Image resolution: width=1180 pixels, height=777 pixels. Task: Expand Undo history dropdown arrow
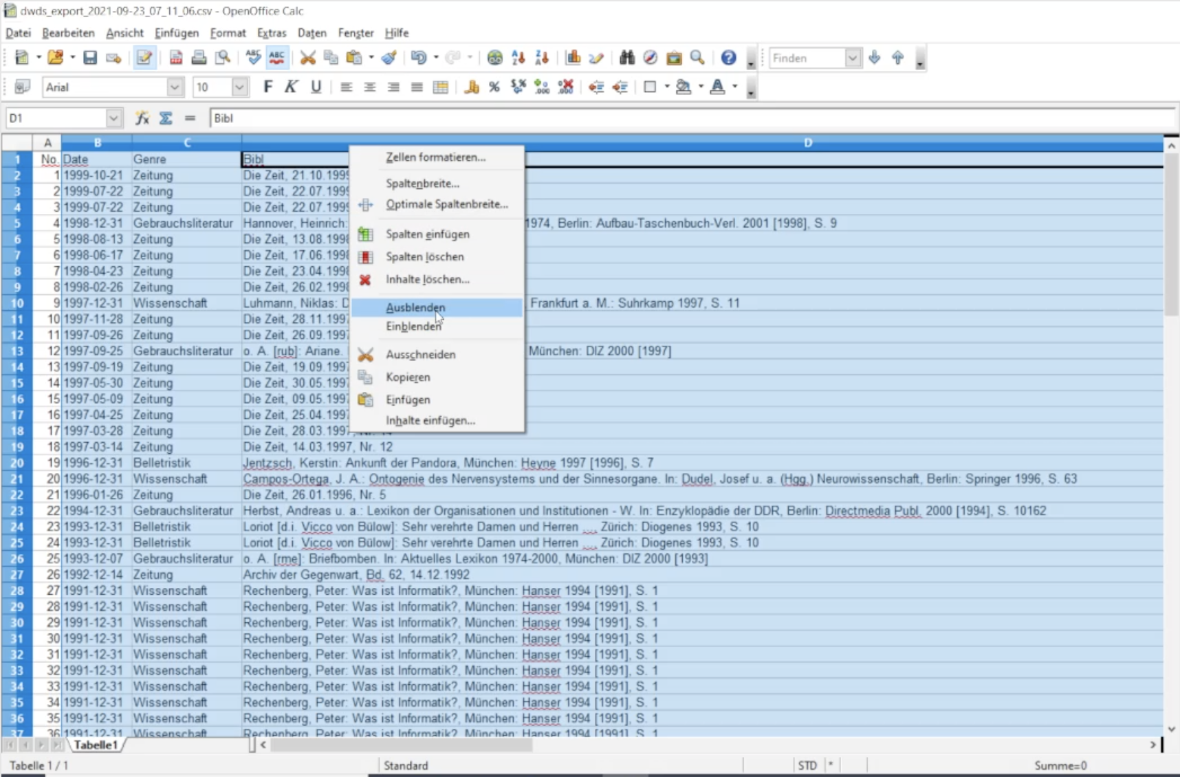click(x=436, y=58)
